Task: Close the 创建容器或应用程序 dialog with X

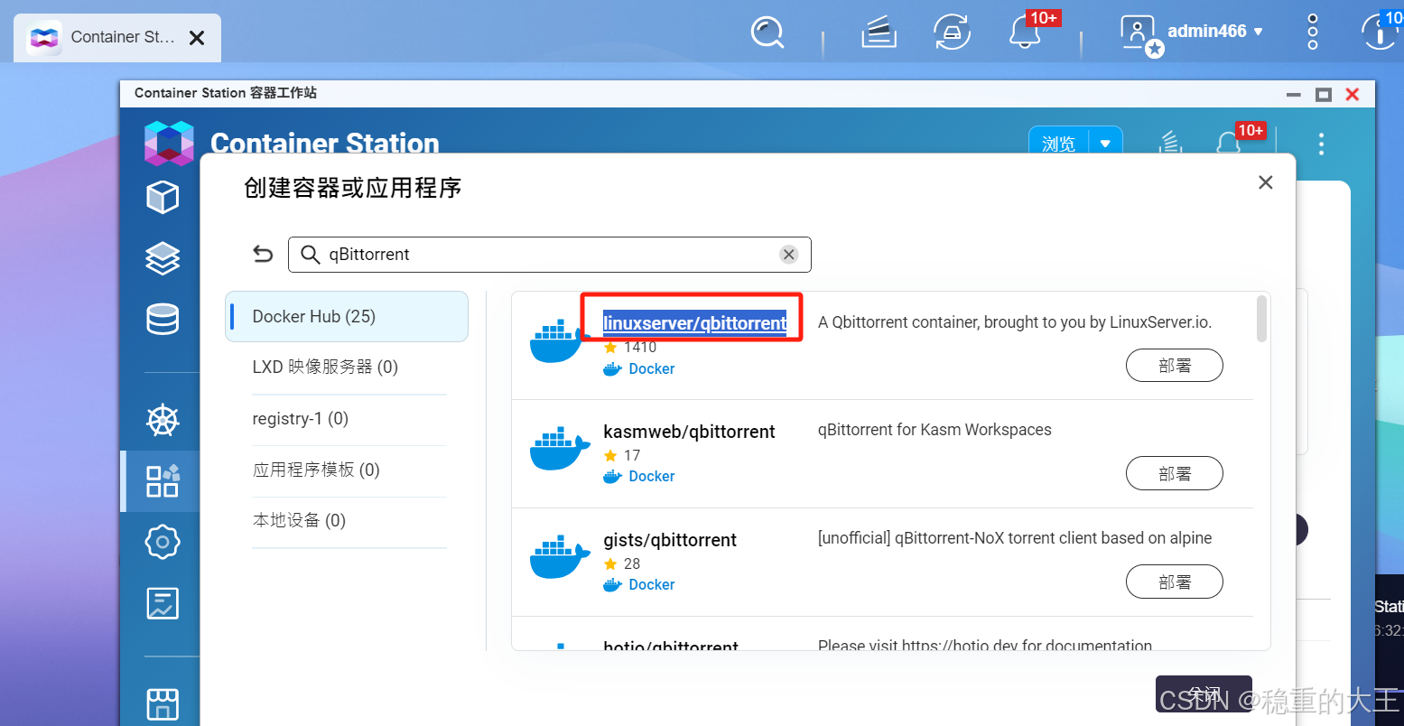Action: (1266, 182)
